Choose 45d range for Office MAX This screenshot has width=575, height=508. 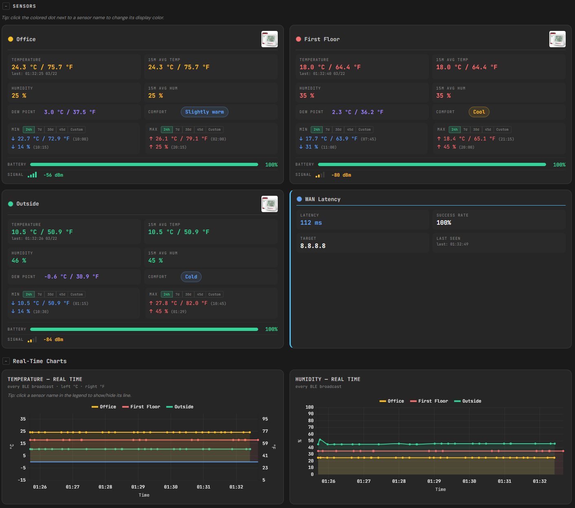[200, 130]
